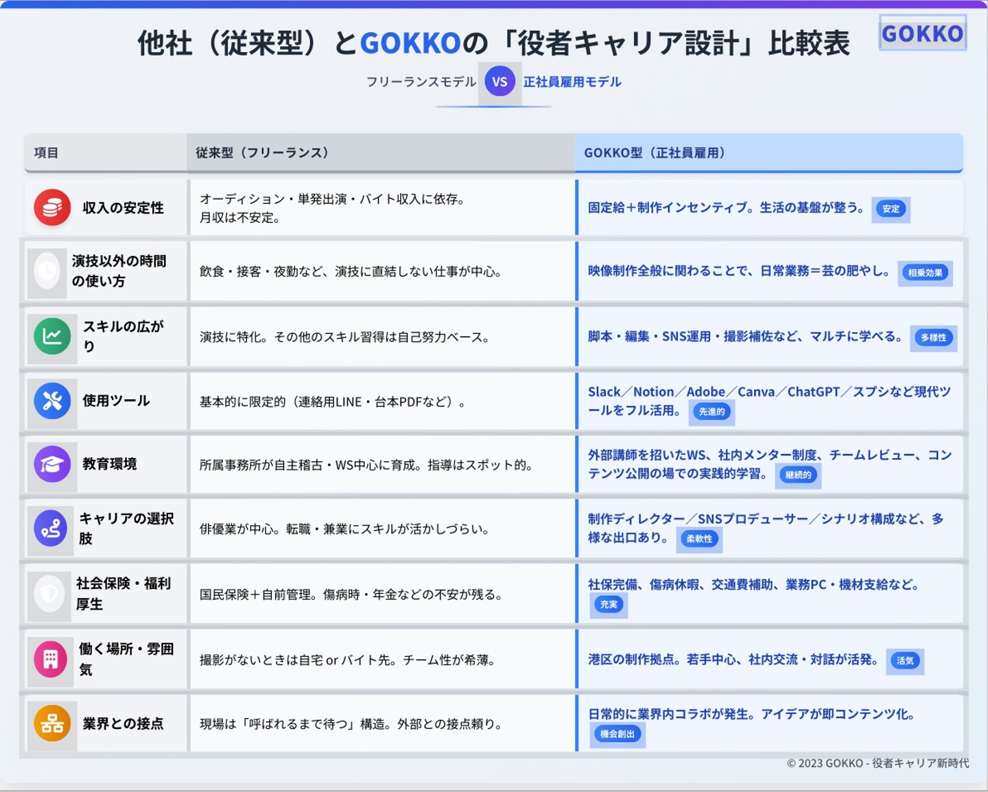This screenshot has width=988, height=792.
Task: Click the 演技以外の時間の使い方 row label
Action: tap(119, 271)
